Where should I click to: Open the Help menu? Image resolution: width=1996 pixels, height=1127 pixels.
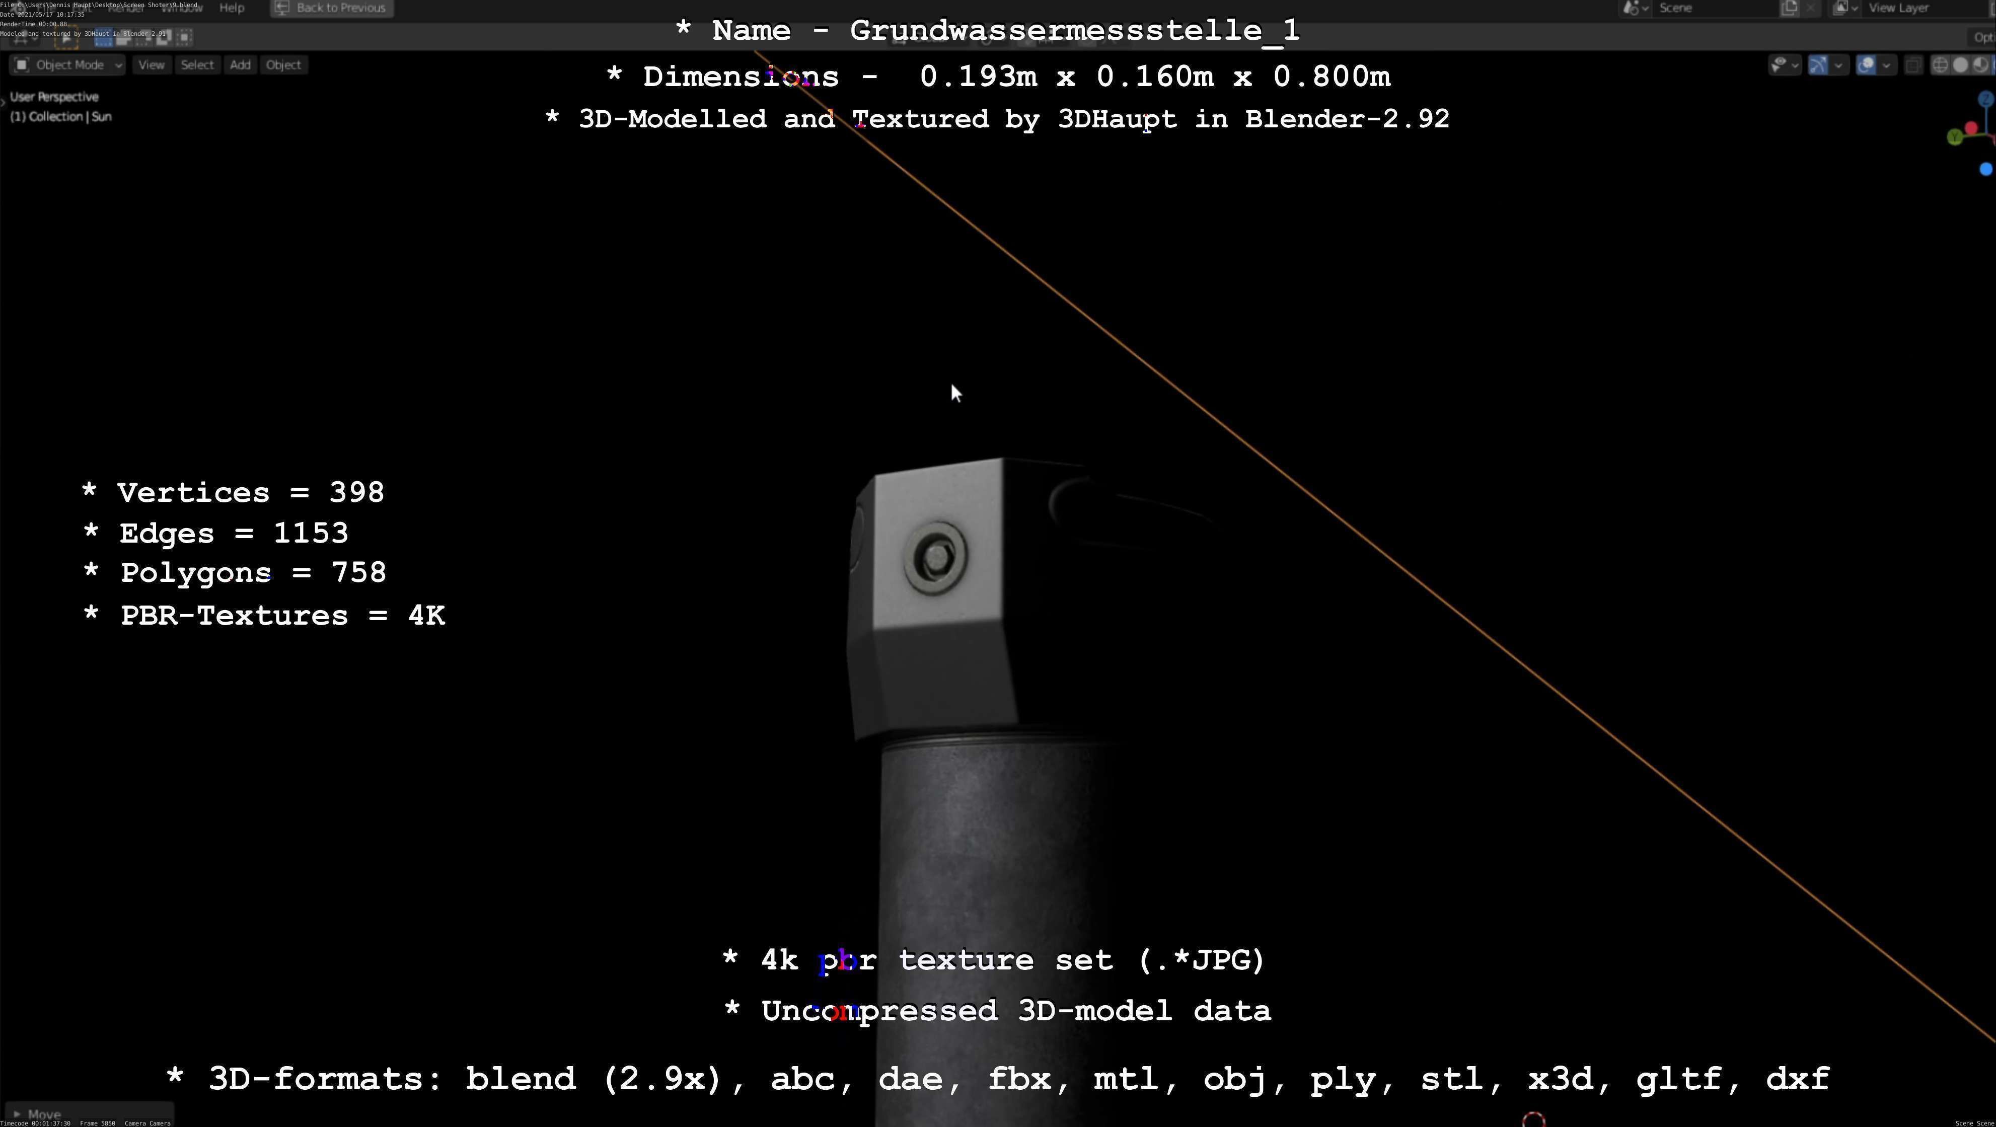pyautogui.click(x=232, y=8)
